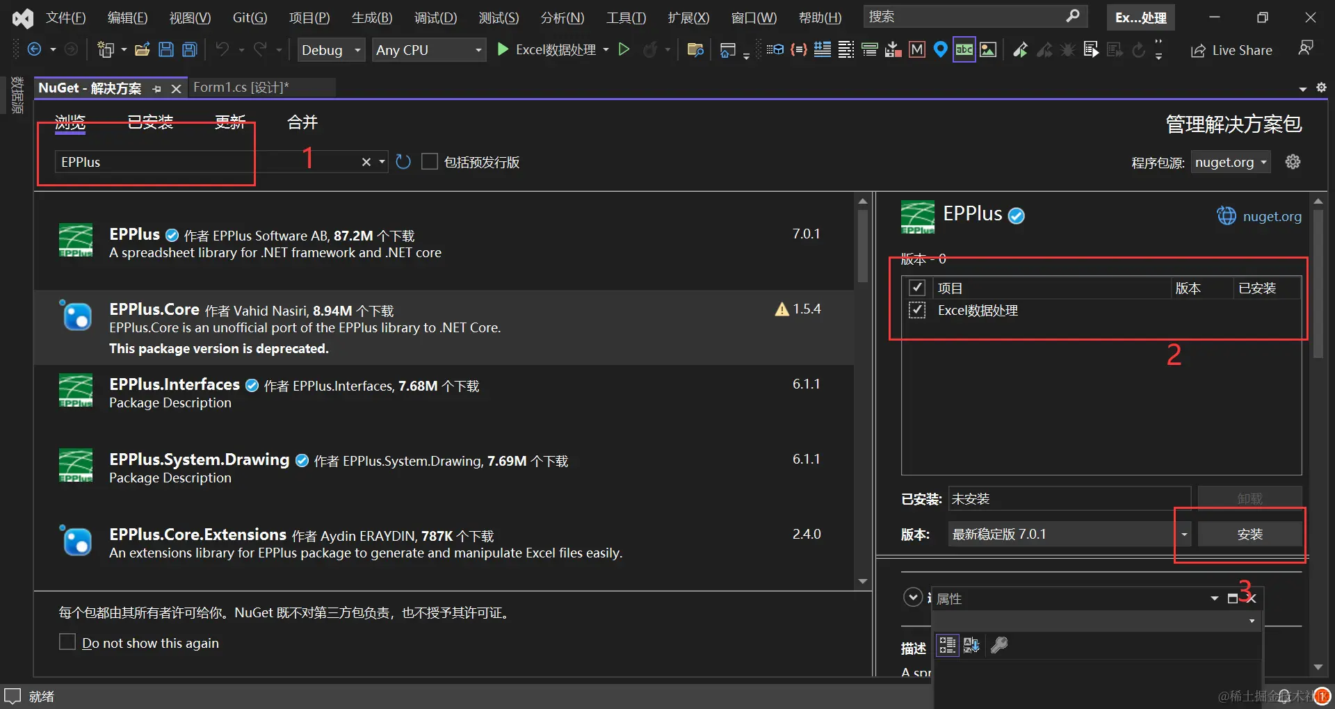Click the navigate backward arrow icon
The height and width of the screenshot is (709, 1335).
coord(34,49)
